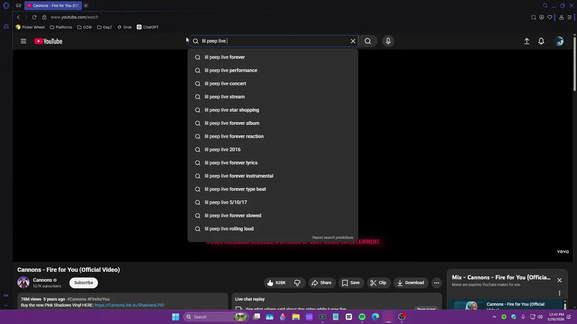
Task: Open the Opera GX main menu logo
Action: point(6,5)
